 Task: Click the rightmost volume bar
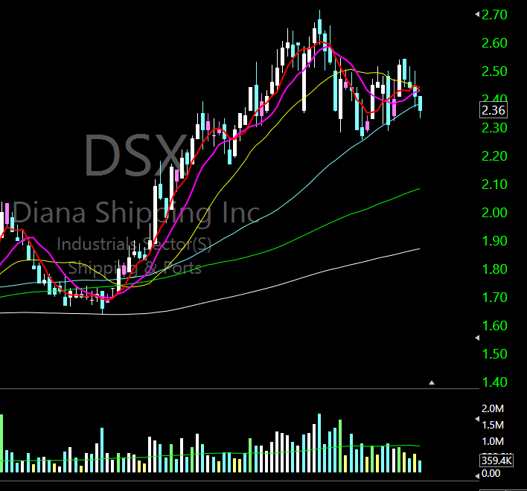[x=420, y=466]
